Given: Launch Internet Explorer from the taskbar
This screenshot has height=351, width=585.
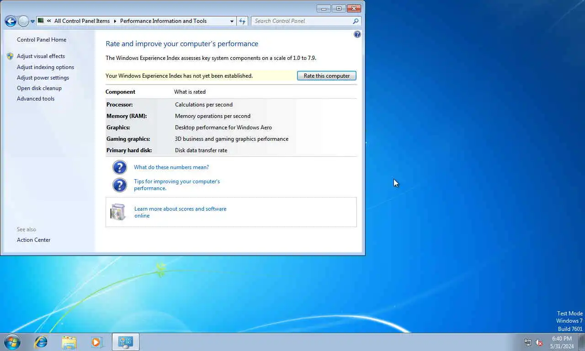Looking at the screenshot, I should 41,342.
